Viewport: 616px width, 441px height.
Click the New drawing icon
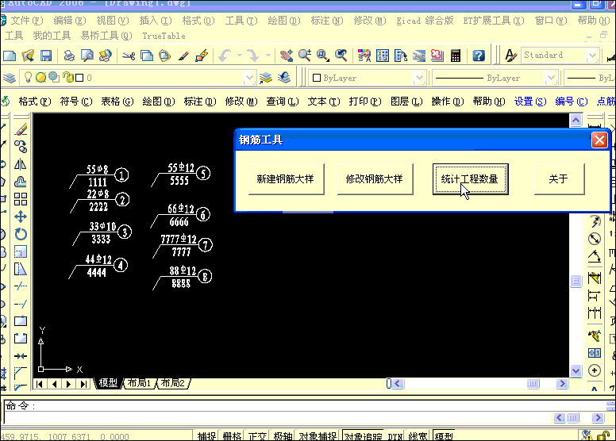tap(10, 56)
